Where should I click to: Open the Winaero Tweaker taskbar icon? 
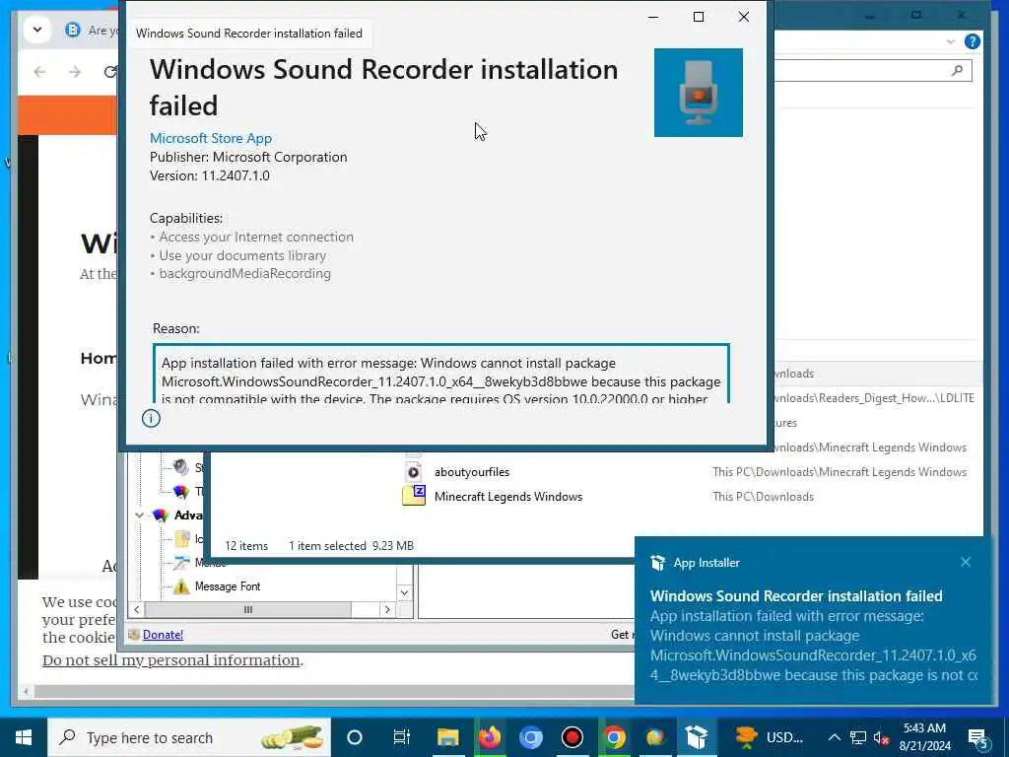(655, 737)
